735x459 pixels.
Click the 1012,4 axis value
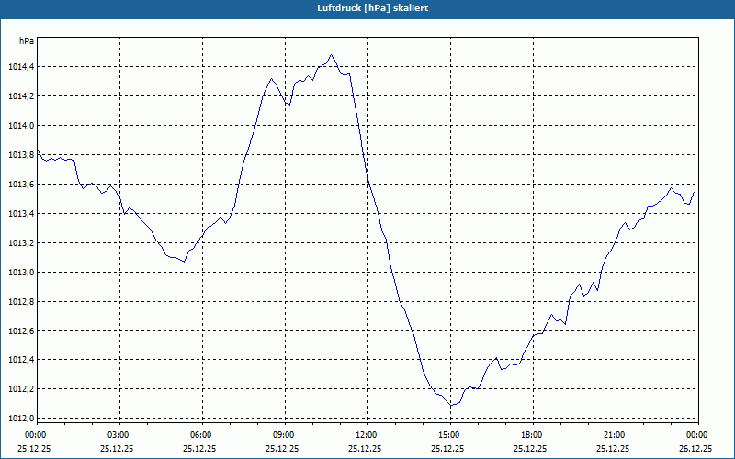21,360
